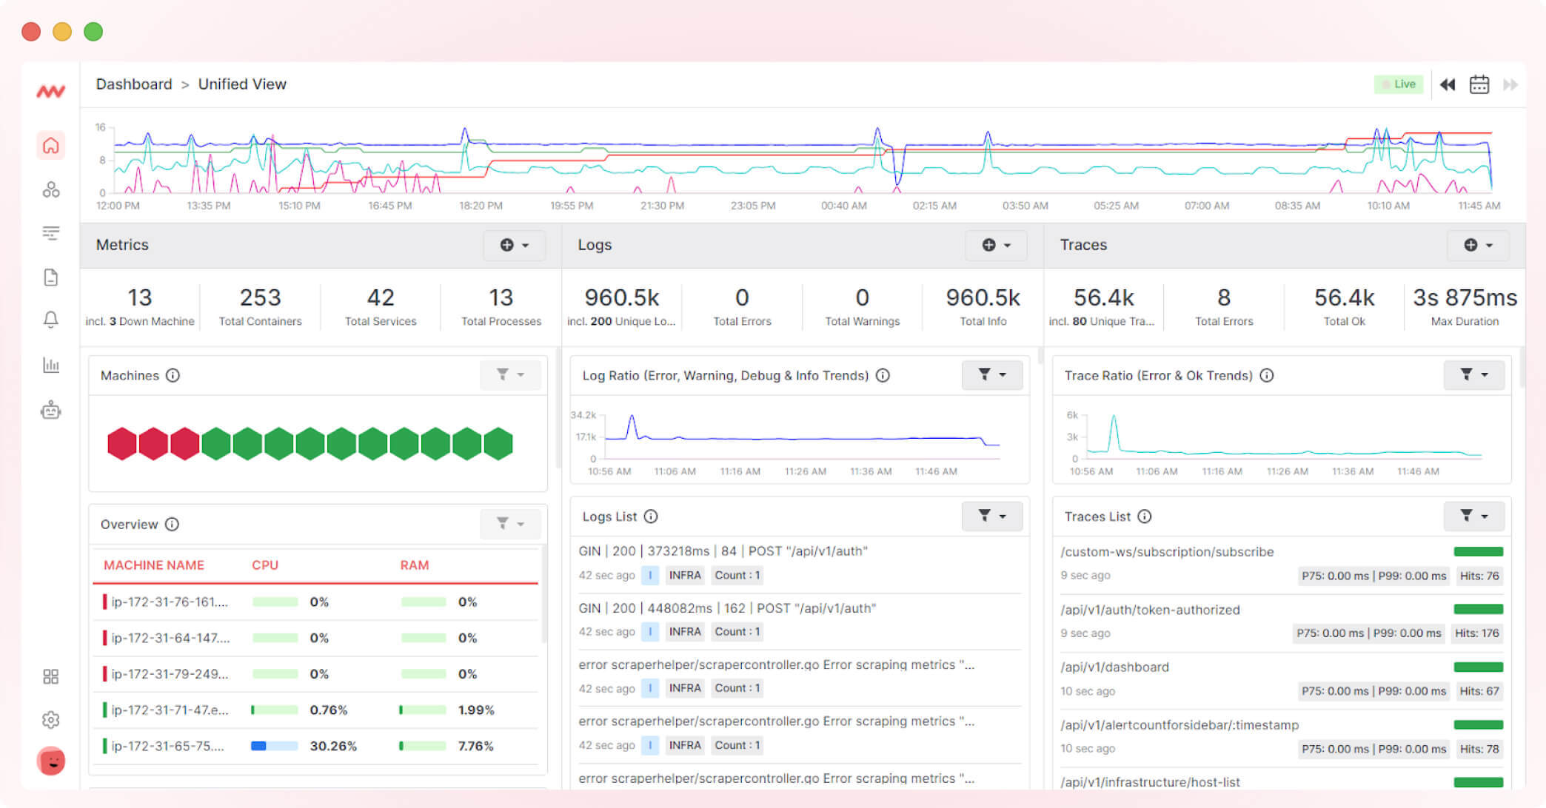The image size is (1546, 808).
Task: Expand the add-widget dropdown in Logs panel
Action: [996, 245]
